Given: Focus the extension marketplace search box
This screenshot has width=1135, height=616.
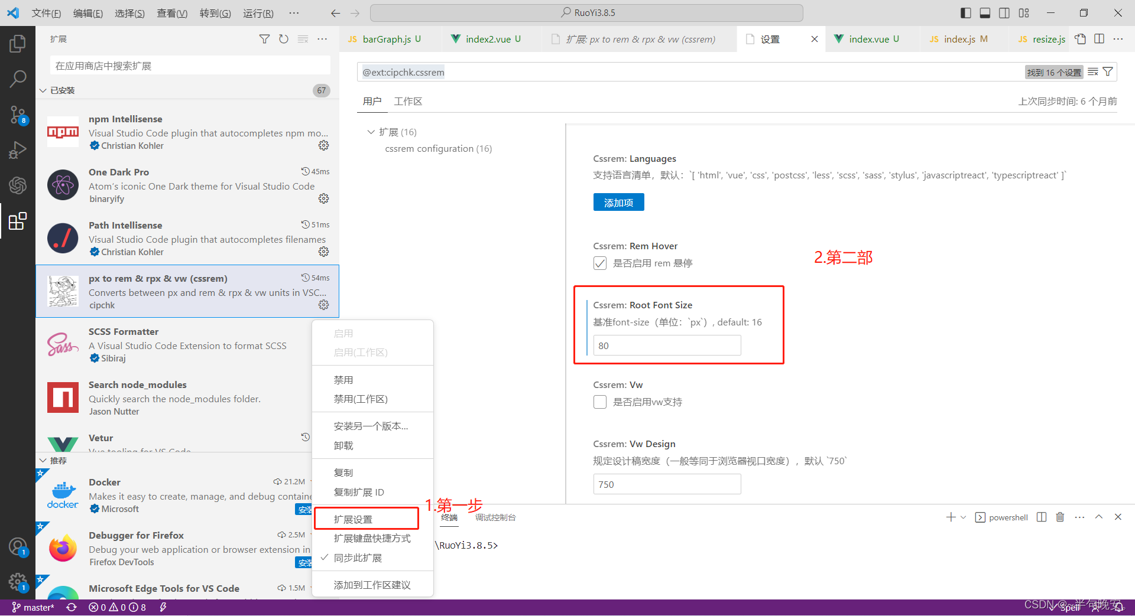Looking at the screenshot, I should click(x=190, y=66).
